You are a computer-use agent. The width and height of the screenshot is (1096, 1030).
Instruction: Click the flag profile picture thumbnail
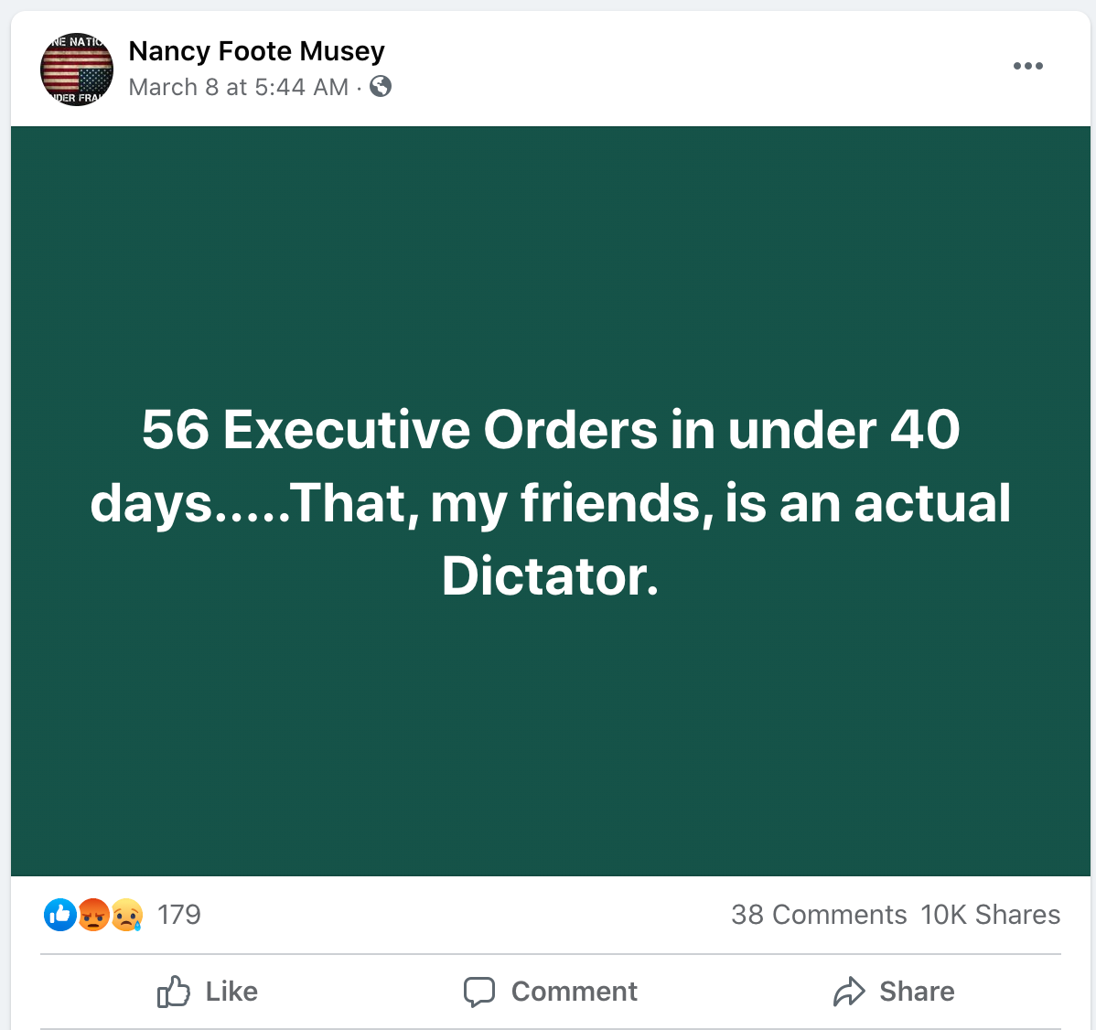point(77,70)
